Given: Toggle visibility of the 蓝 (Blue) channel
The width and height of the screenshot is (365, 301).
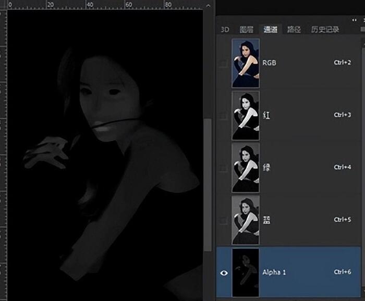Looking at the screenshot, I should 224,220.
